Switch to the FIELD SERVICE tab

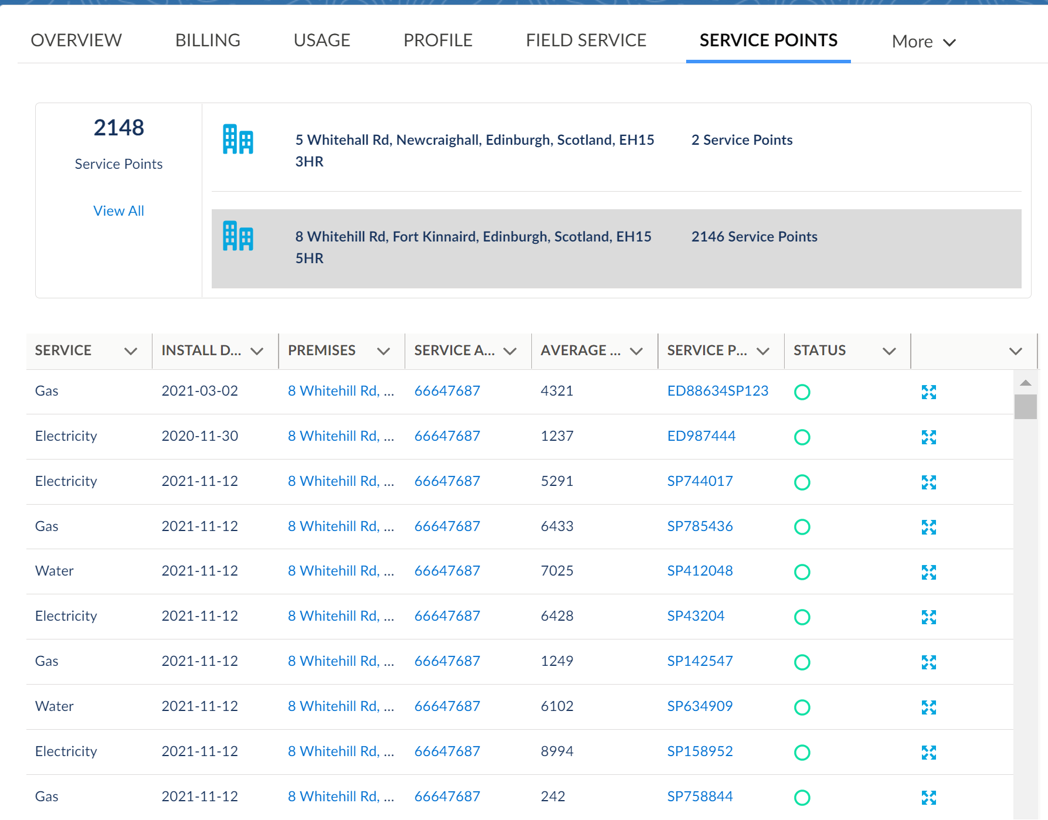click(x=586, y=40)
